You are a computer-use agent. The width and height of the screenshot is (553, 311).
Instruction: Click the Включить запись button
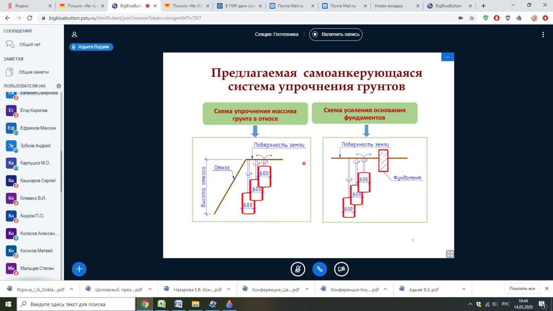coord(336,34)
